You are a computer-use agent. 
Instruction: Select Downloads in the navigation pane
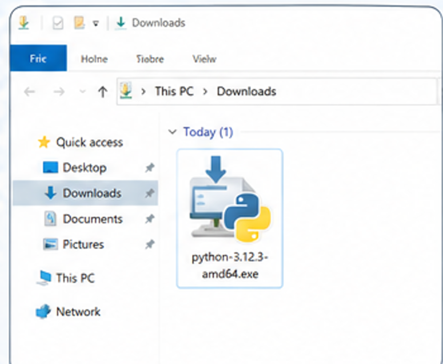point(92,193)
